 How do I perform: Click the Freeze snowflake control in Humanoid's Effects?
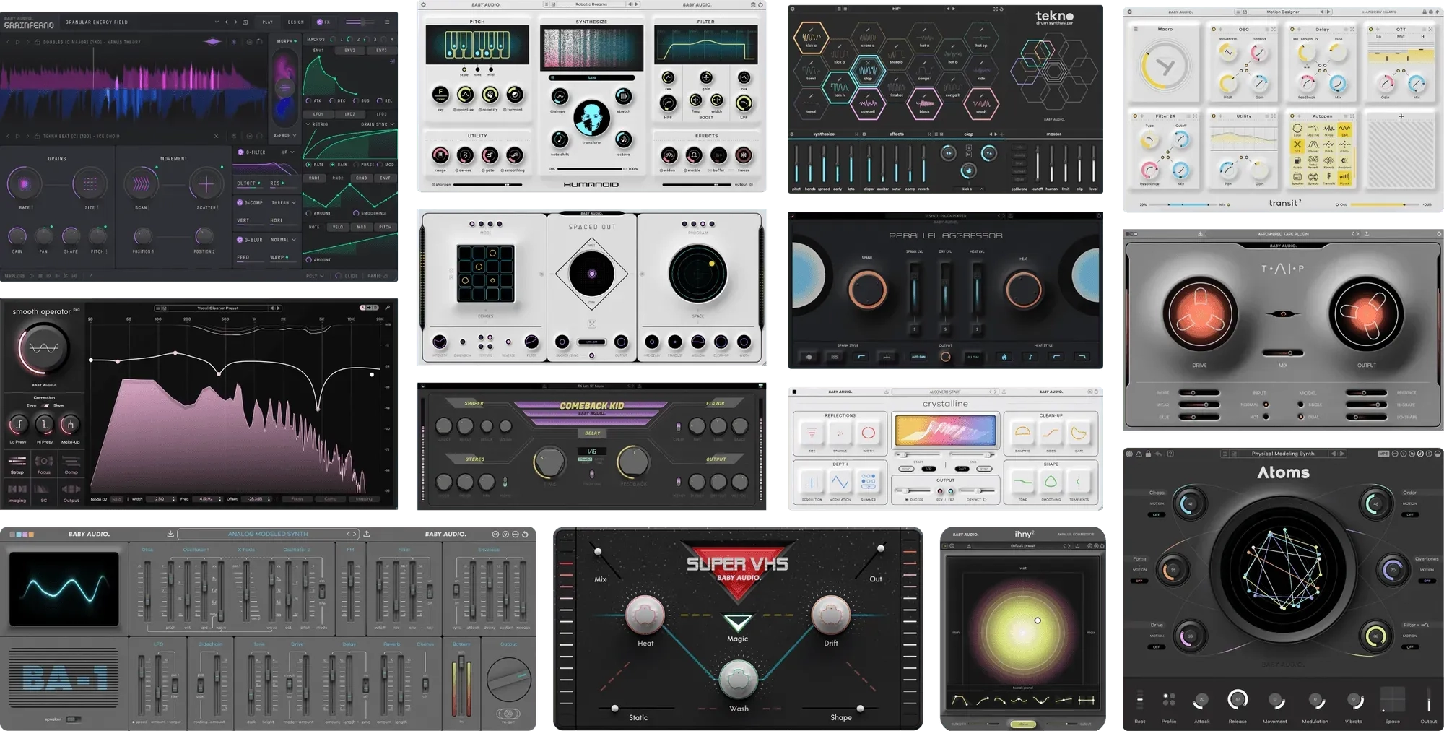click(743, 154)
